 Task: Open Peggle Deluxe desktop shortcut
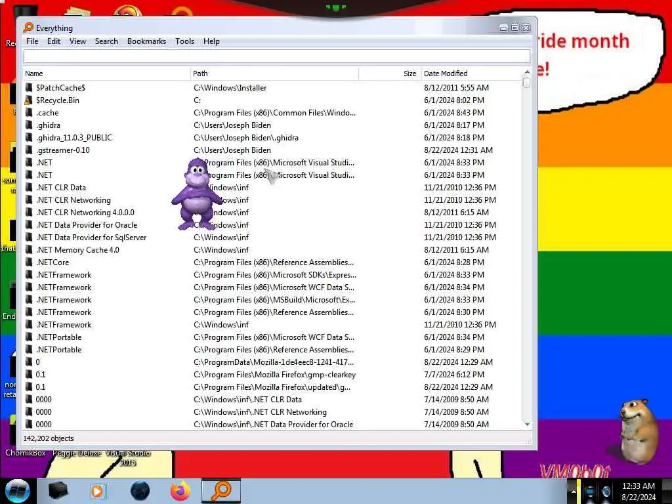(x=77, y=453)
